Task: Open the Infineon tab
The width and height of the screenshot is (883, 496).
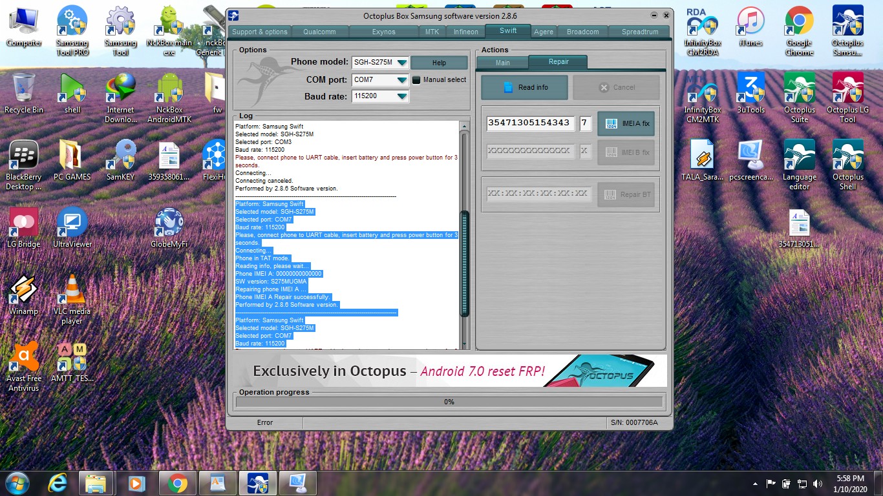Action: pos(465,32)
